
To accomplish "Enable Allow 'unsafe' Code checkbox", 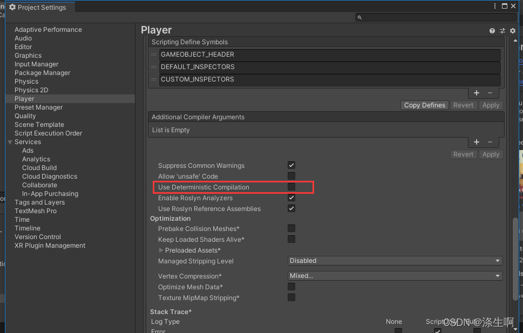I will pyautogui.click(x=291, y=176).
